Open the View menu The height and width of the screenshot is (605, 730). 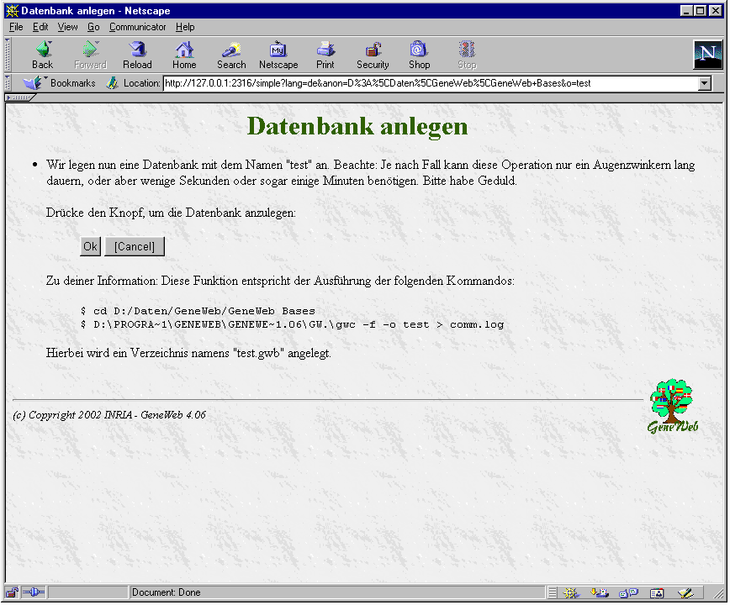point(67,27)
